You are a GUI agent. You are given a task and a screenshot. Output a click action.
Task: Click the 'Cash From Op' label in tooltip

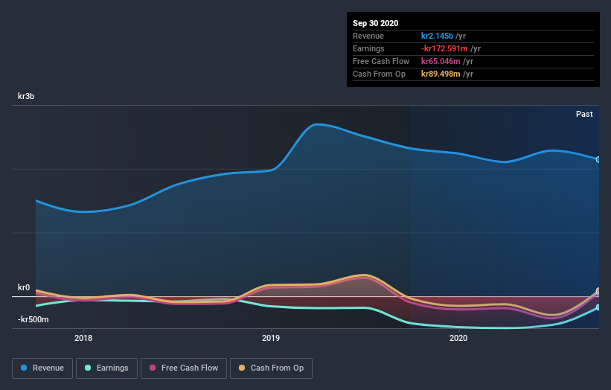coord(379,74)
